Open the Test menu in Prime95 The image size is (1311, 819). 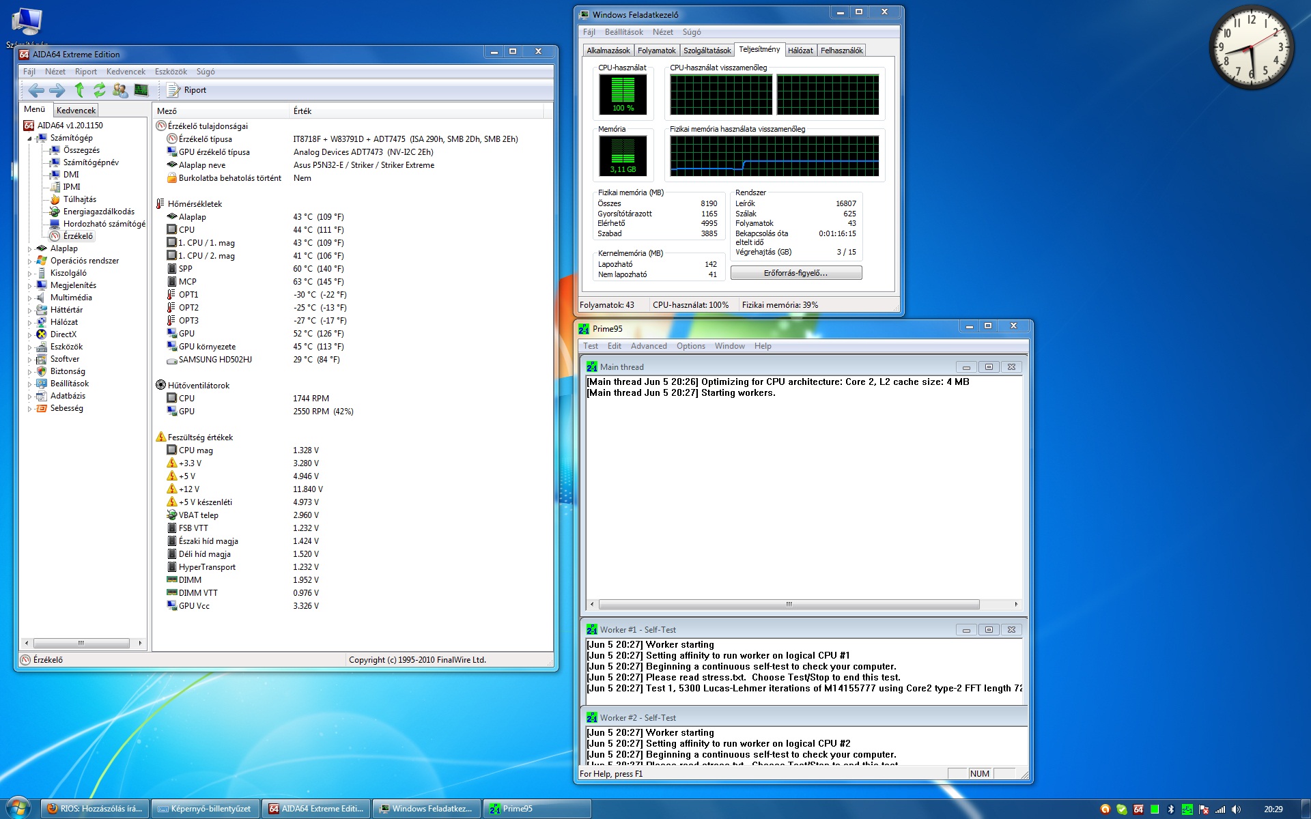click(x=591, y=346)
